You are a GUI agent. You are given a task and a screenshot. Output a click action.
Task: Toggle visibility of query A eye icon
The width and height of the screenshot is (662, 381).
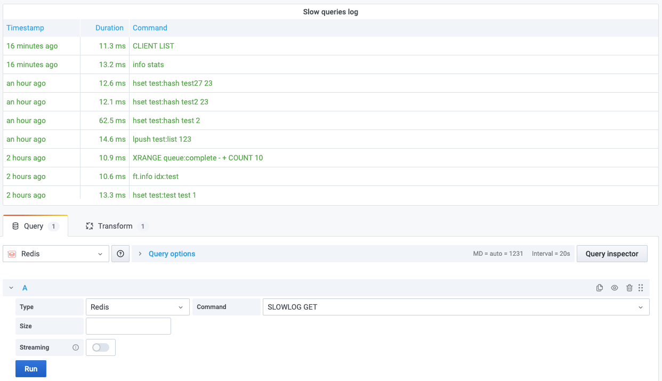(615, 288)
